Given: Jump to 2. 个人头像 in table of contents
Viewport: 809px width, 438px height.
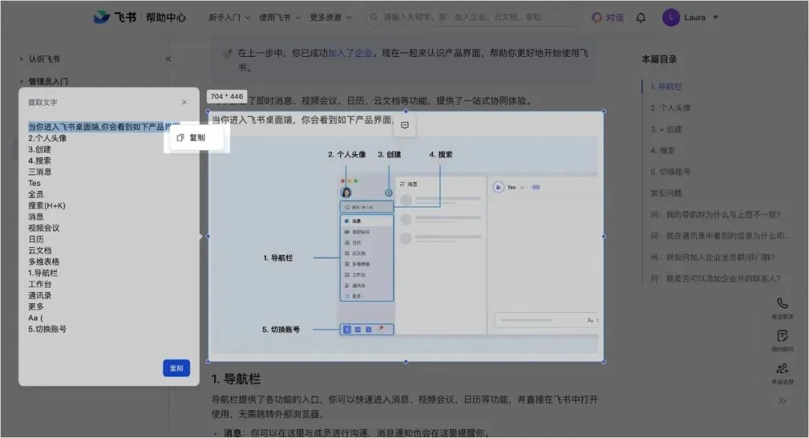Looking at the screenshot, I should (670, 108).
